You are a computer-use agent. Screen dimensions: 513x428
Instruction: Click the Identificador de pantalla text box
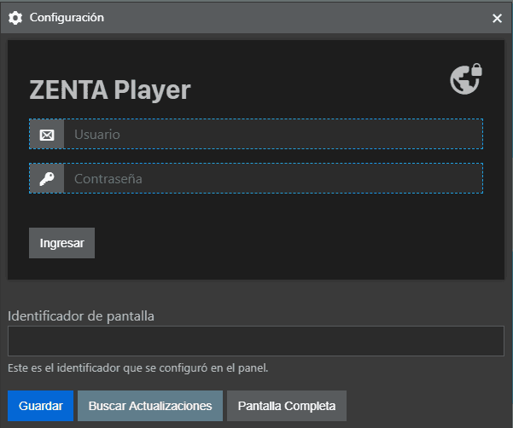click(256, 341)
